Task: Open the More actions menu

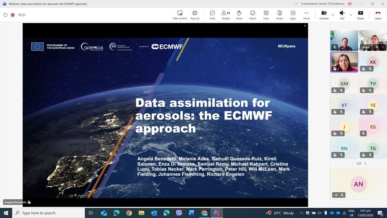Action: pyautogui.click(x=306, y=15)
